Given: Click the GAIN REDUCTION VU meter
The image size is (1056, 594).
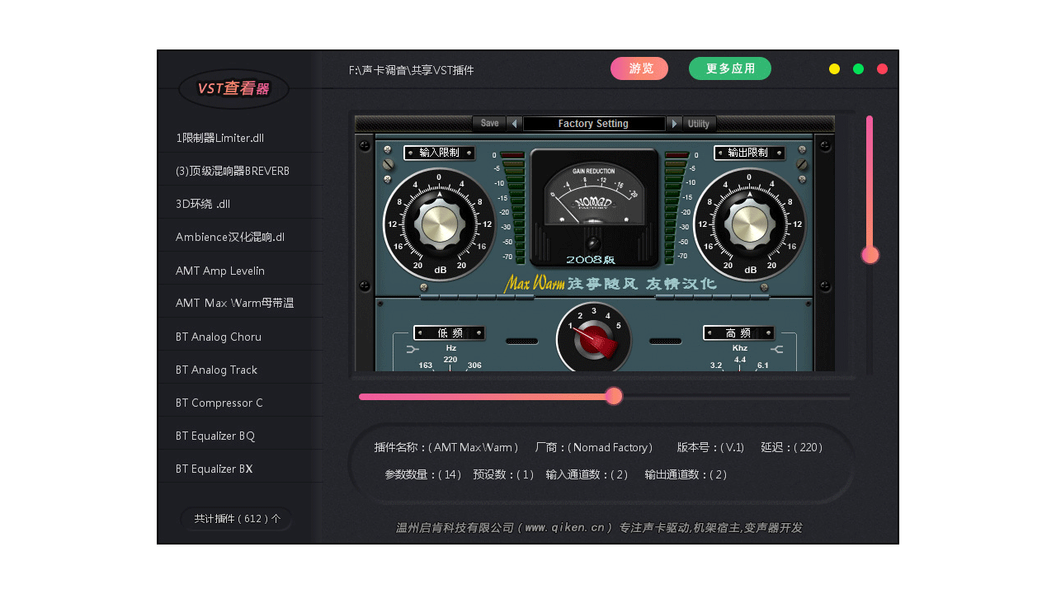Looking at the screenshot, I should [x=593, y=198].
